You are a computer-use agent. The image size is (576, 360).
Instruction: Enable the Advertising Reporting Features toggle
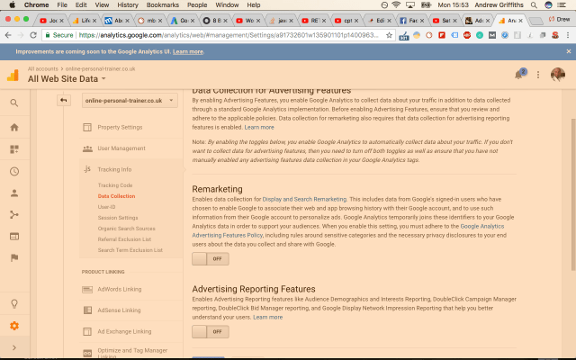tap(211, 331)
